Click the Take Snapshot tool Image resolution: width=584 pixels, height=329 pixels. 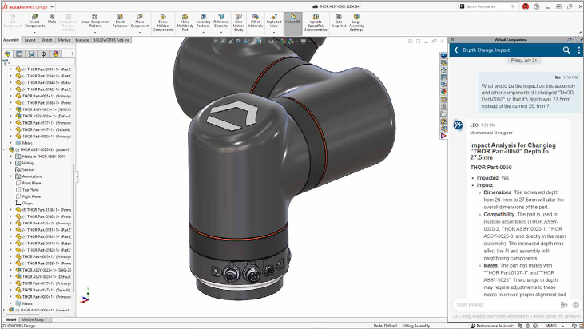tap(339, 21)
